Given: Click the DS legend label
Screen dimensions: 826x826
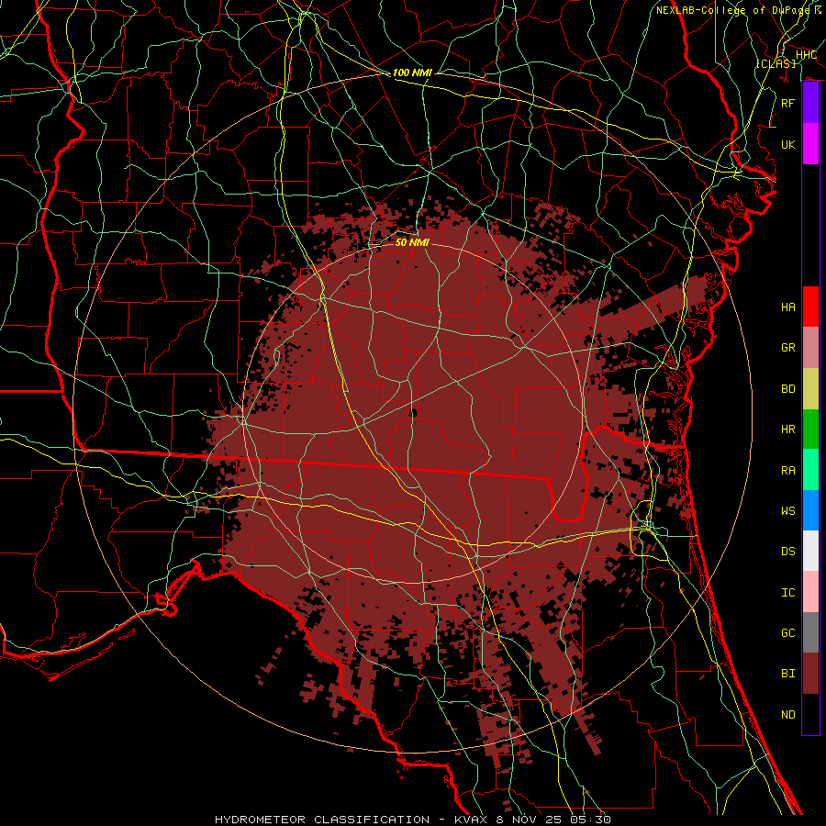Looking at the screenshot, I should (x=787, y=551).
